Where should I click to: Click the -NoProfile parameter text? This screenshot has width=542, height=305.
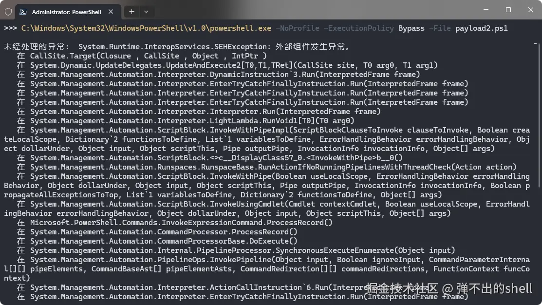(297, 28)
